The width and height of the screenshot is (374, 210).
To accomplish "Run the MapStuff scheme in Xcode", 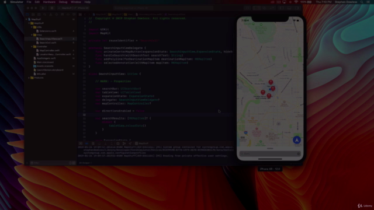I will 43,8.
